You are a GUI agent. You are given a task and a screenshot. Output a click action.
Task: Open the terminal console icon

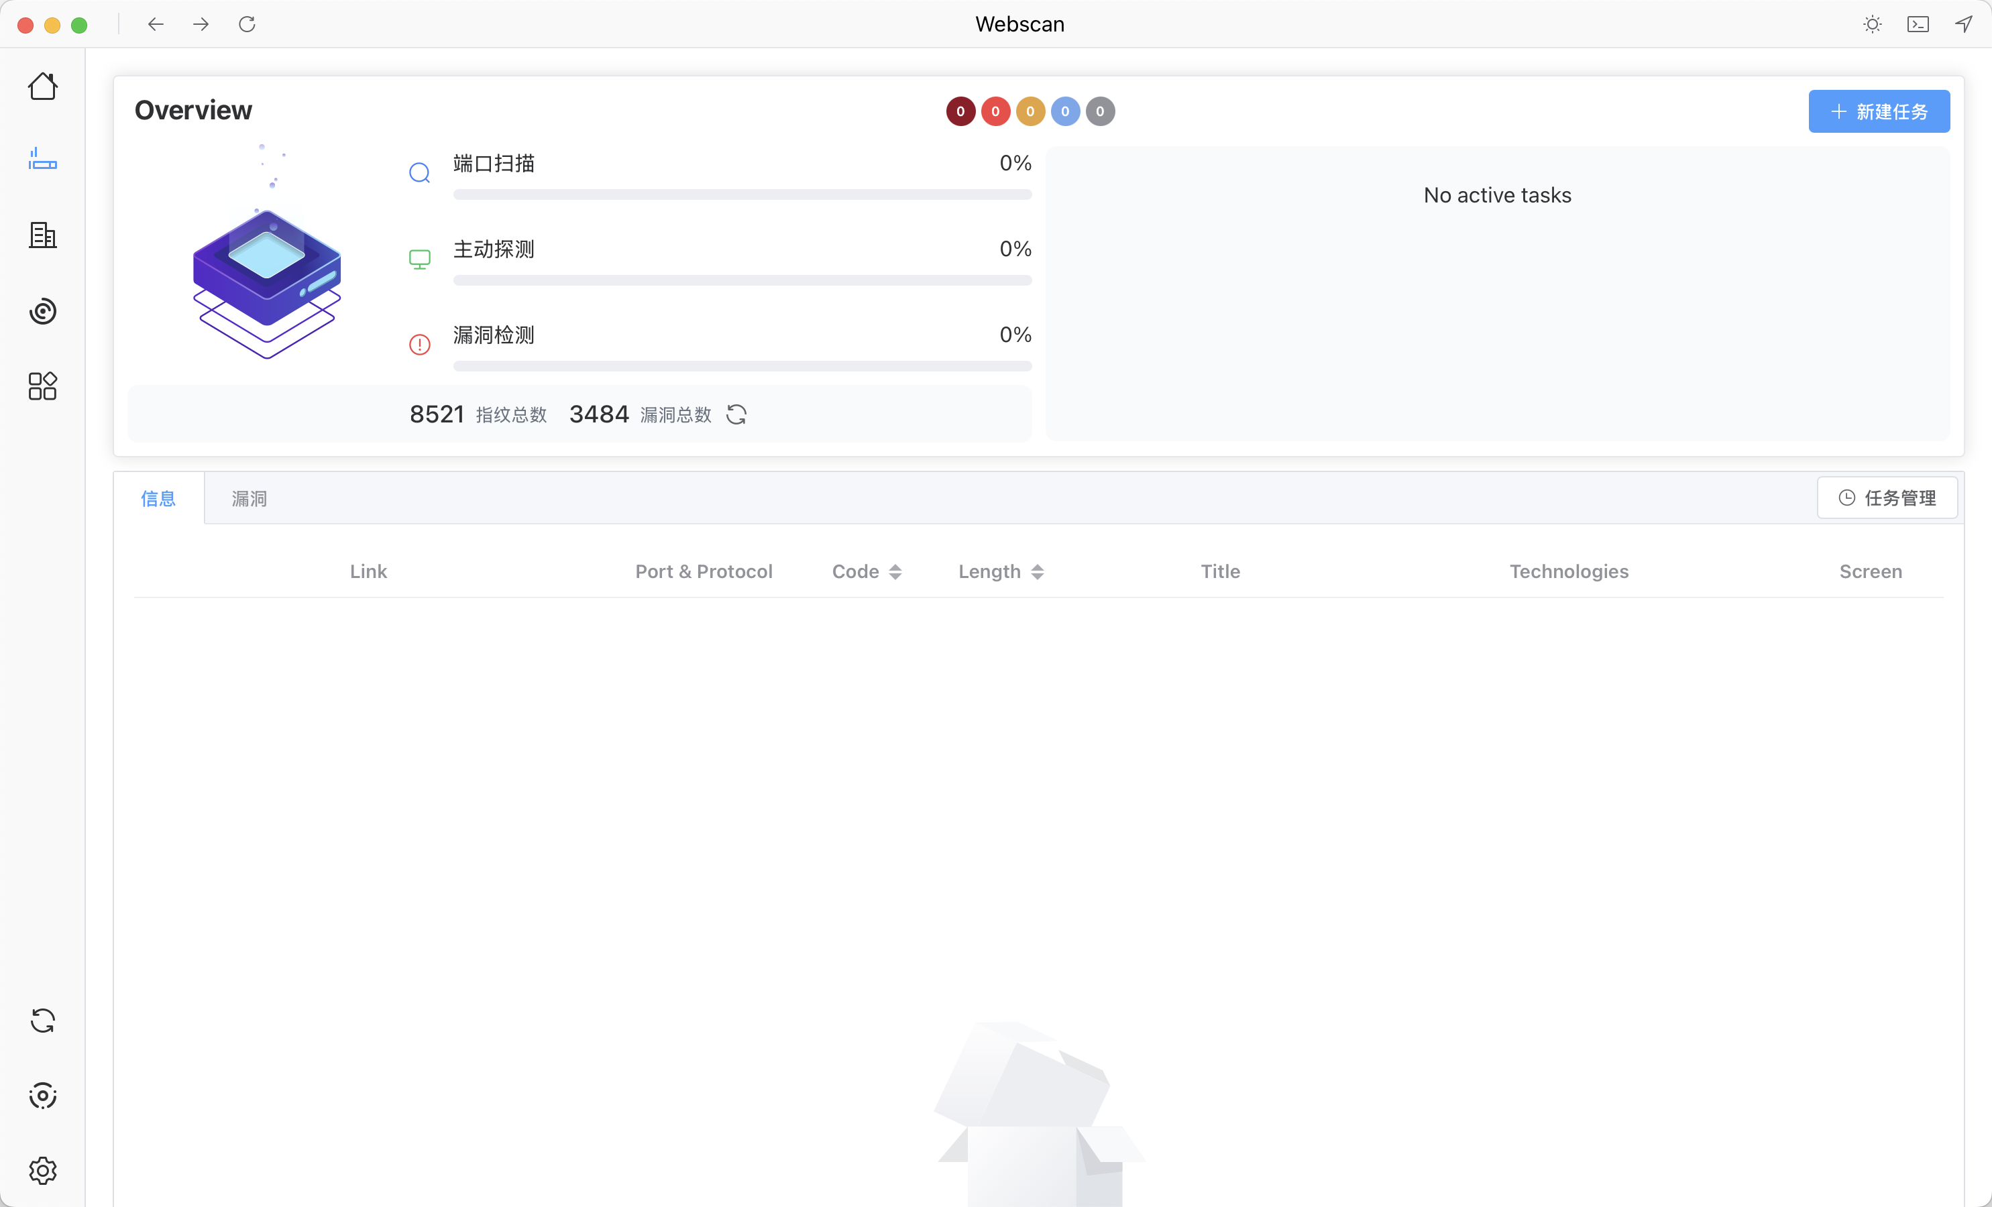1918,24
